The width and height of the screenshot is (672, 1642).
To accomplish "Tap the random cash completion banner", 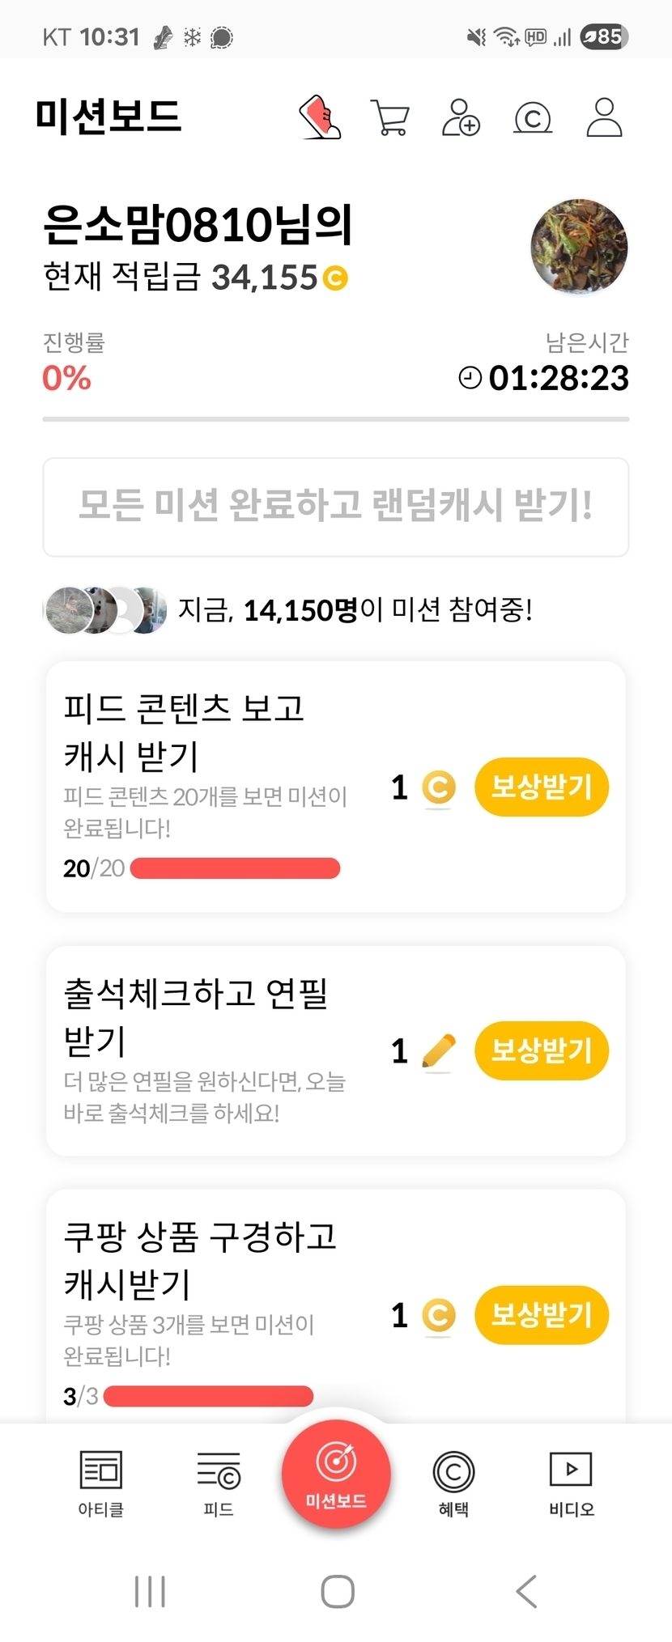I will [x=336, y=507].
